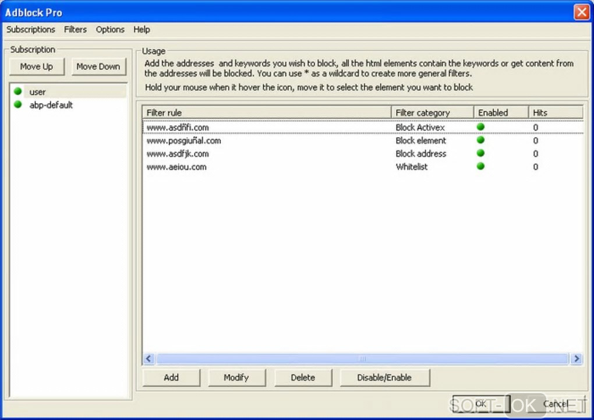Click green status dot beside user
The image size is (594, 420).
(17, 91)
